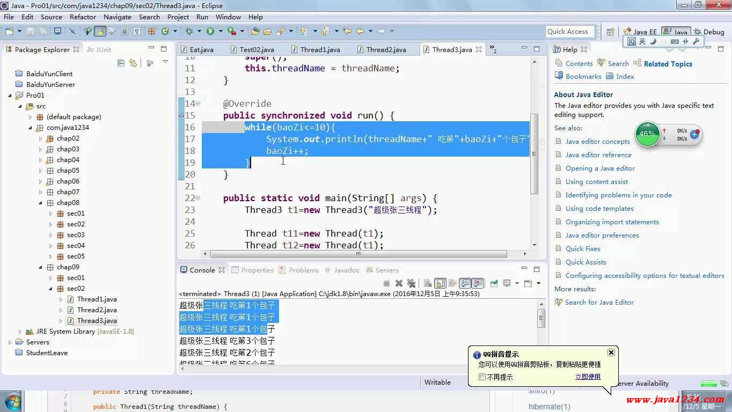Fold the run() method at line 14
The image size is (732, 412).
tap(198, 104)
